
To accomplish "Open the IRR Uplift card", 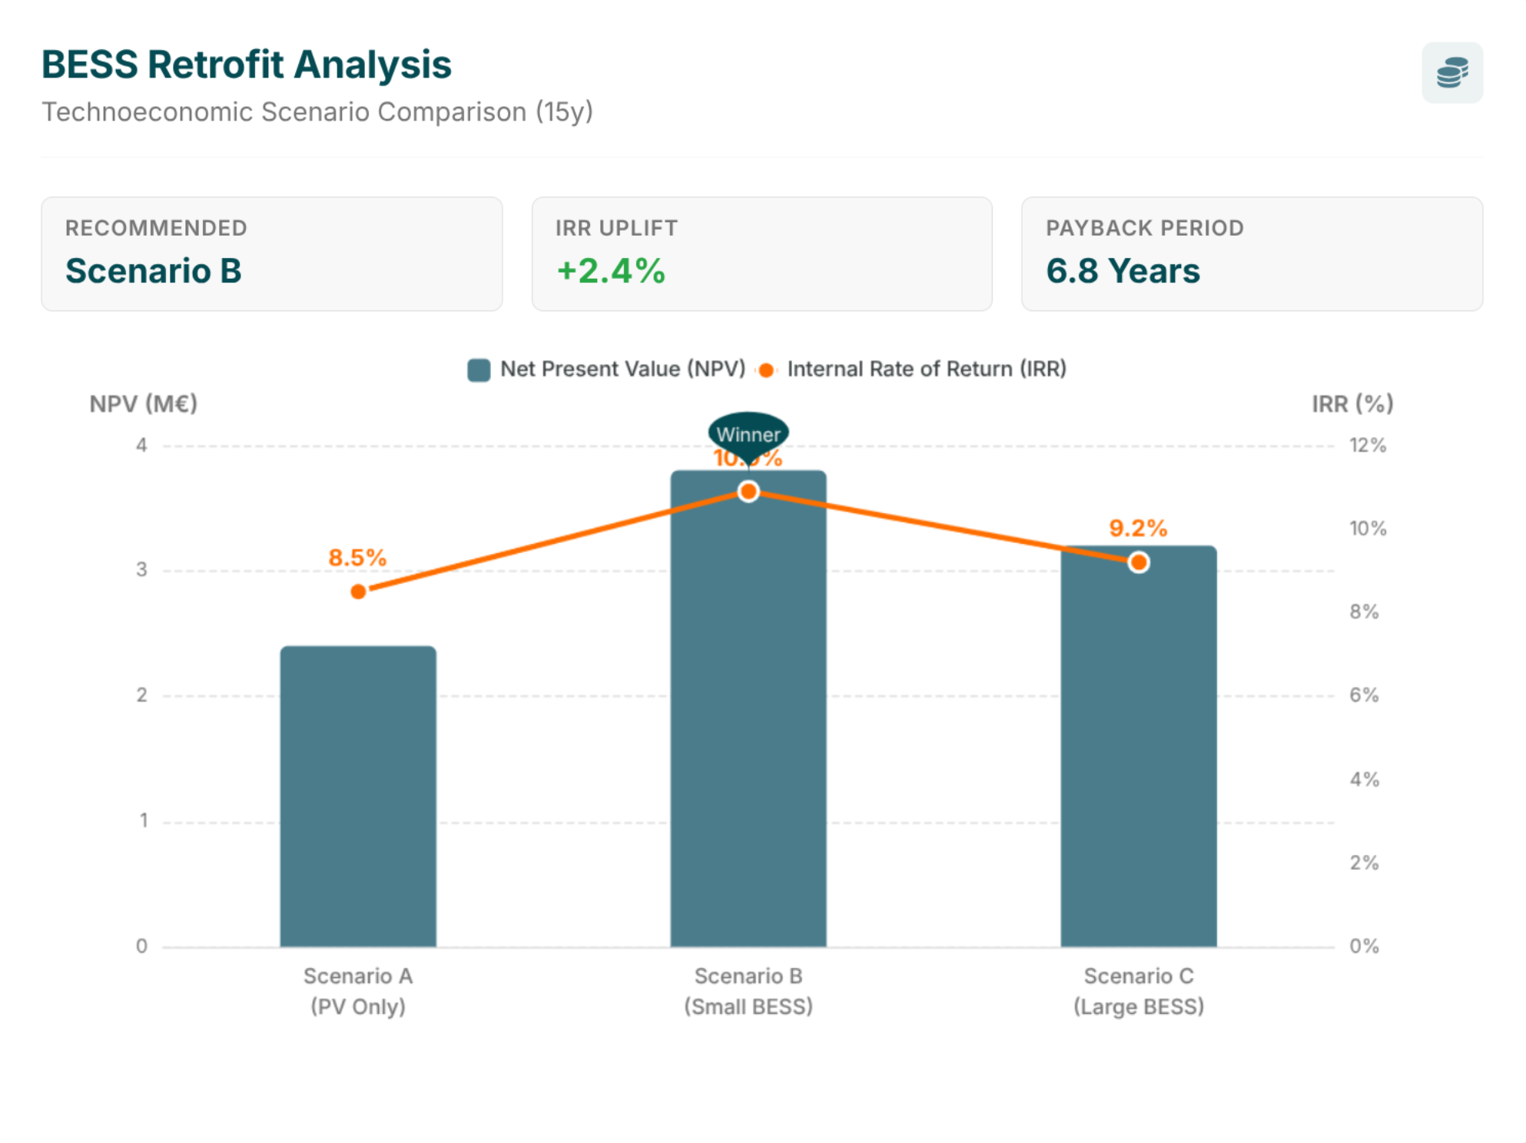I will pyautogui.click(x=761, y=253).
